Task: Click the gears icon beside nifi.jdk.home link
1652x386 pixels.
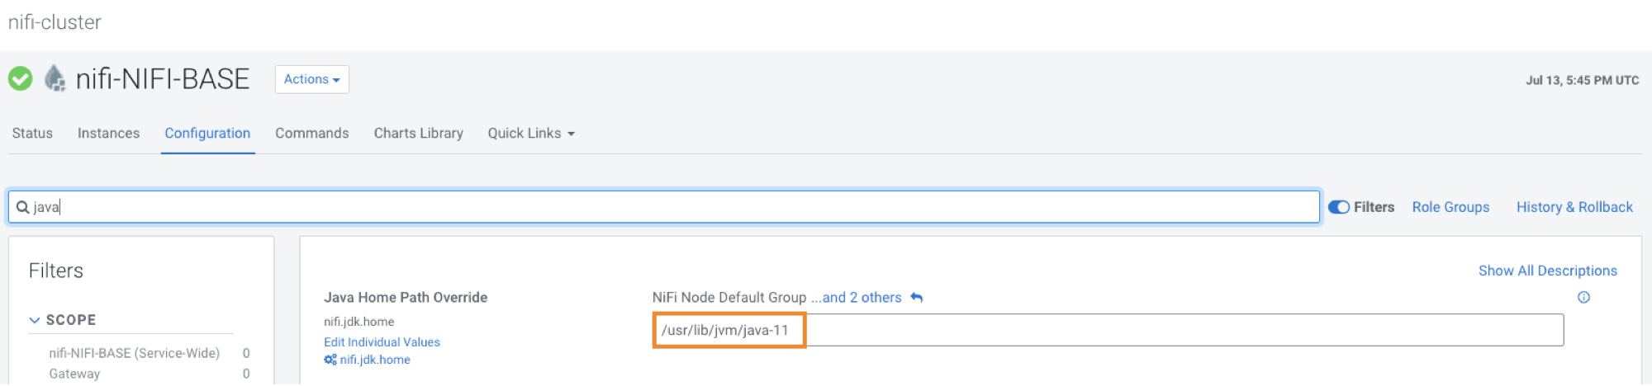Action: [330, 360]
